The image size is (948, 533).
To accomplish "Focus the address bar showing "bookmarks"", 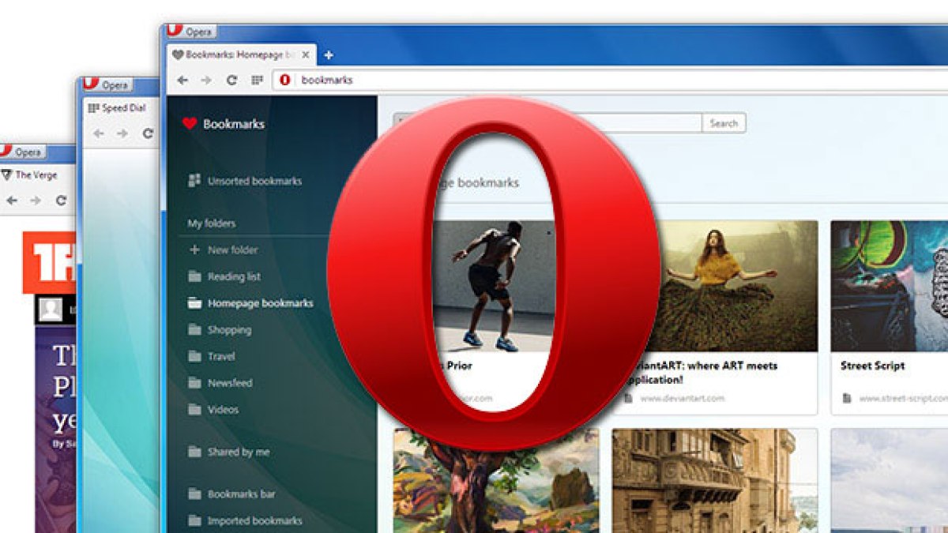I will point(608,80).
